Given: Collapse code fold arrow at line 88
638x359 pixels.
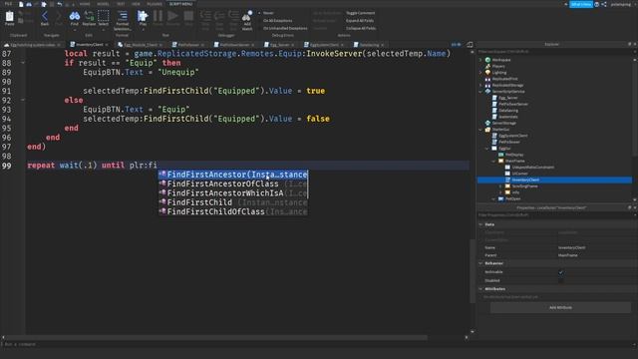Looking at the screenshot, I should [23, 63].
